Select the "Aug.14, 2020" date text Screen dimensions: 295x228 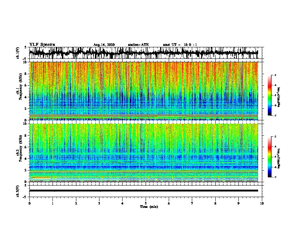[104, 45]
